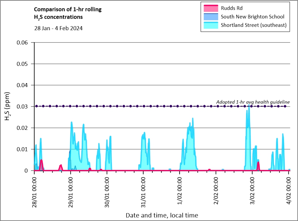The height and width of the screenshot is (221, 298).
Task: Click the highest cyan peak touching the guideline
Action: point(249,106)
